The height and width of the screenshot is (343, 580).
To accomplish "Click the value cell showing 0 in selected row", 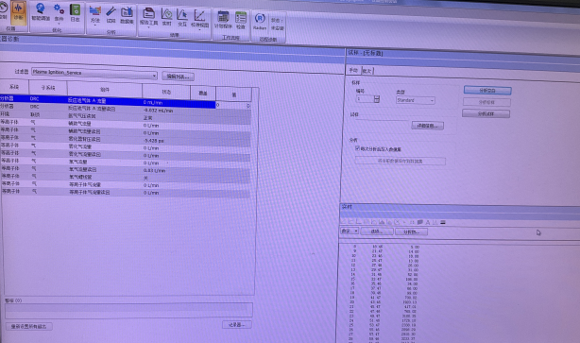I will [x=233, y=105].
